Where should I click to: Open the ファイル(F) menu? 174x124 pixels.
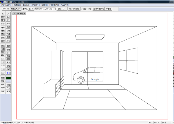click(x=6, y=5)
